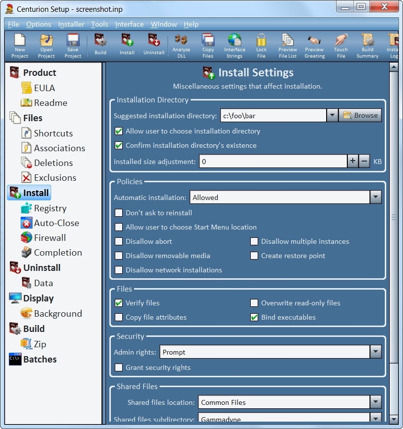The width and height of the screenshot is (403, 429).
Task: Click the Browse button
Action: pos(360,115)
